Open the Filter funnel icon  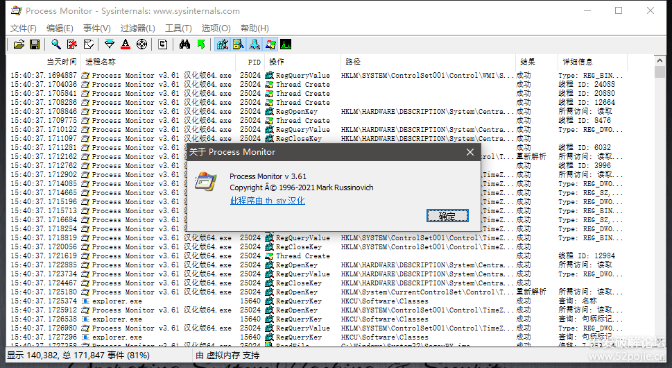(x=110, y=44)
